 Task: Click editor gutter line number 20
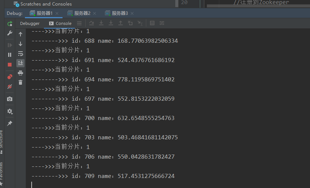pos(184,2)
